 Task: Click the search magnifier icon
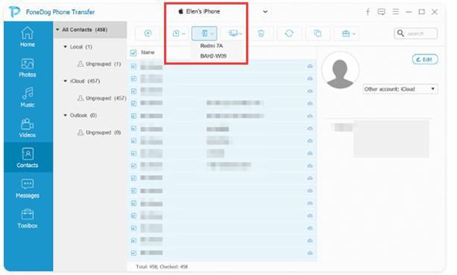(401, 34)
